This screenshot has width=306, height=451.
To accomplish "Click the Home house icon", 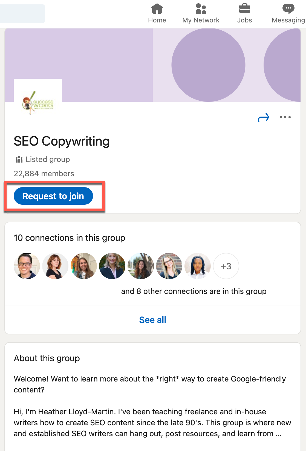I will pyautogui.click(x=157, y=9).
